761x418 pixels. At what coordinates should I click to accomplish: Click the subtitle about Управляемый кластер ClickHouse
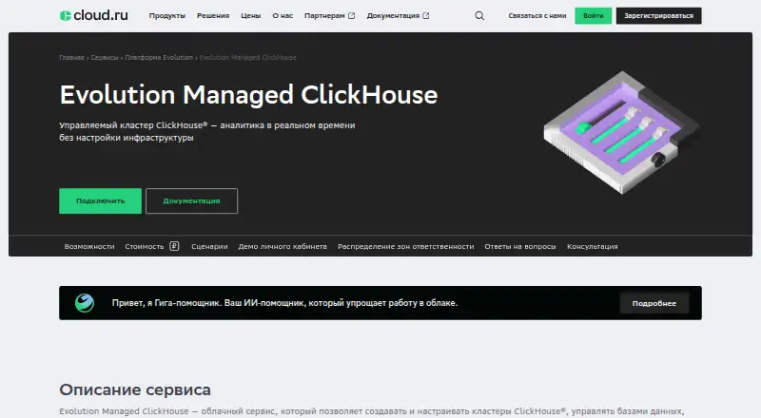tap(207, 131)
